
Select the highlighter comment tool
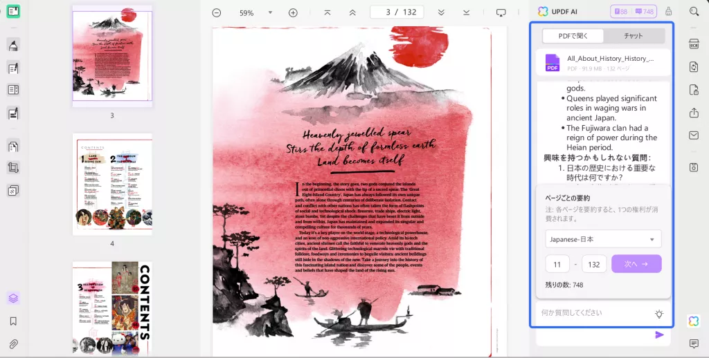click(13, 45)
